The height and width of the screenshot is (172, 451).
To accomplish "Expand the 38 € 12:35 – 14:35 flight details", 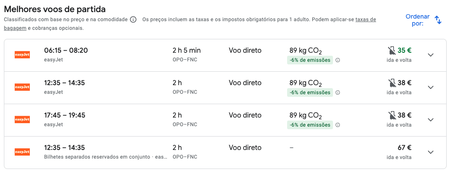I will pyautogui.click(x=431, y=87).
